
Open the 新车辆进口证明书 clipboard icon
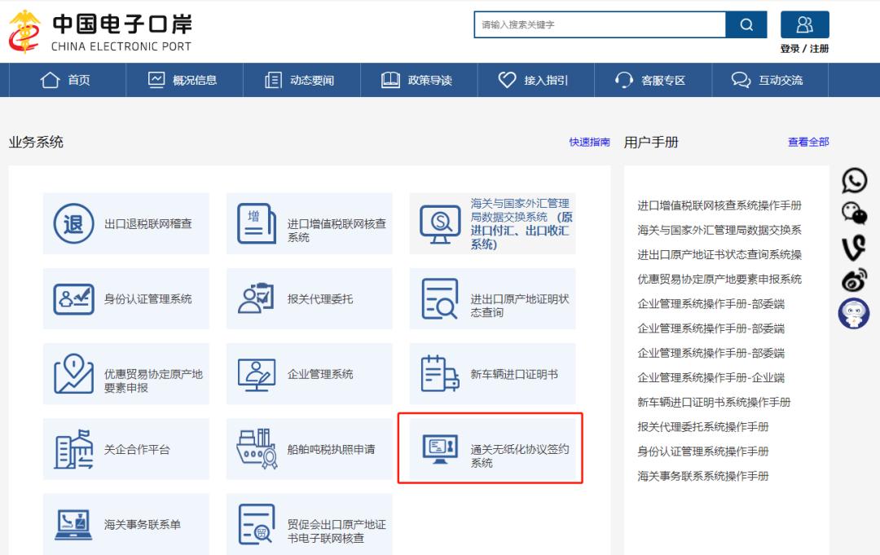pos(438,373)
